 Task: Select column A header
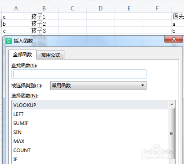click(x=16, y=8)
